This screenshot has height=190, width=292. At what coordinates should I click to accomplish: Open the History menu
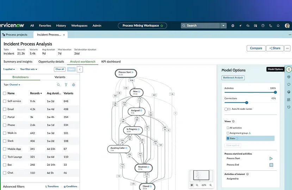tap(61, 26)
